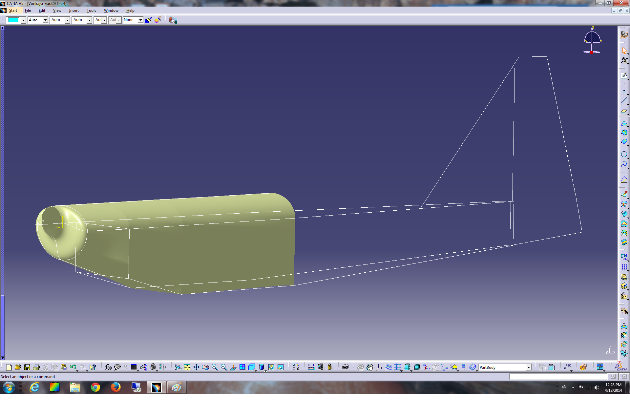
Task: Click the Measure Between icon
Action: click(311, 367)
